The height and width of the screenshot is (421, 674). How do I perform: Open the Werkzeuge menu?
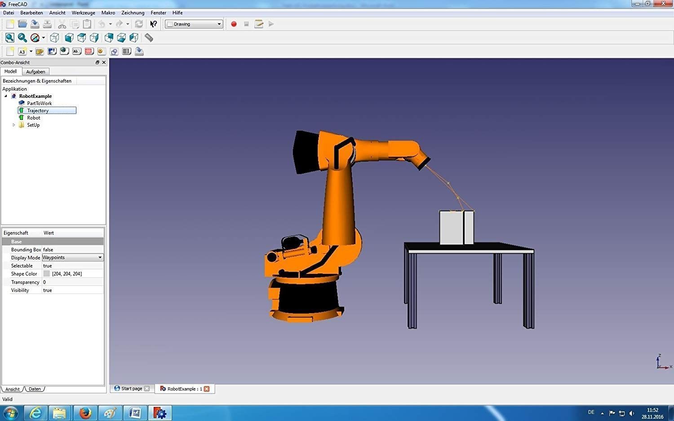tap(83, 13)
